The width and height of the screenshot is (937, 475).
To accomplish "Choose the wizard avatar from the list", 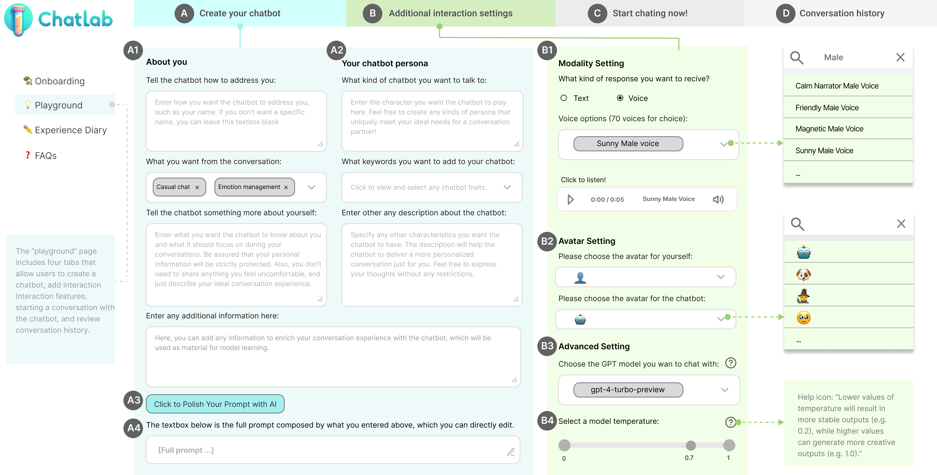I will coord(803,296).
